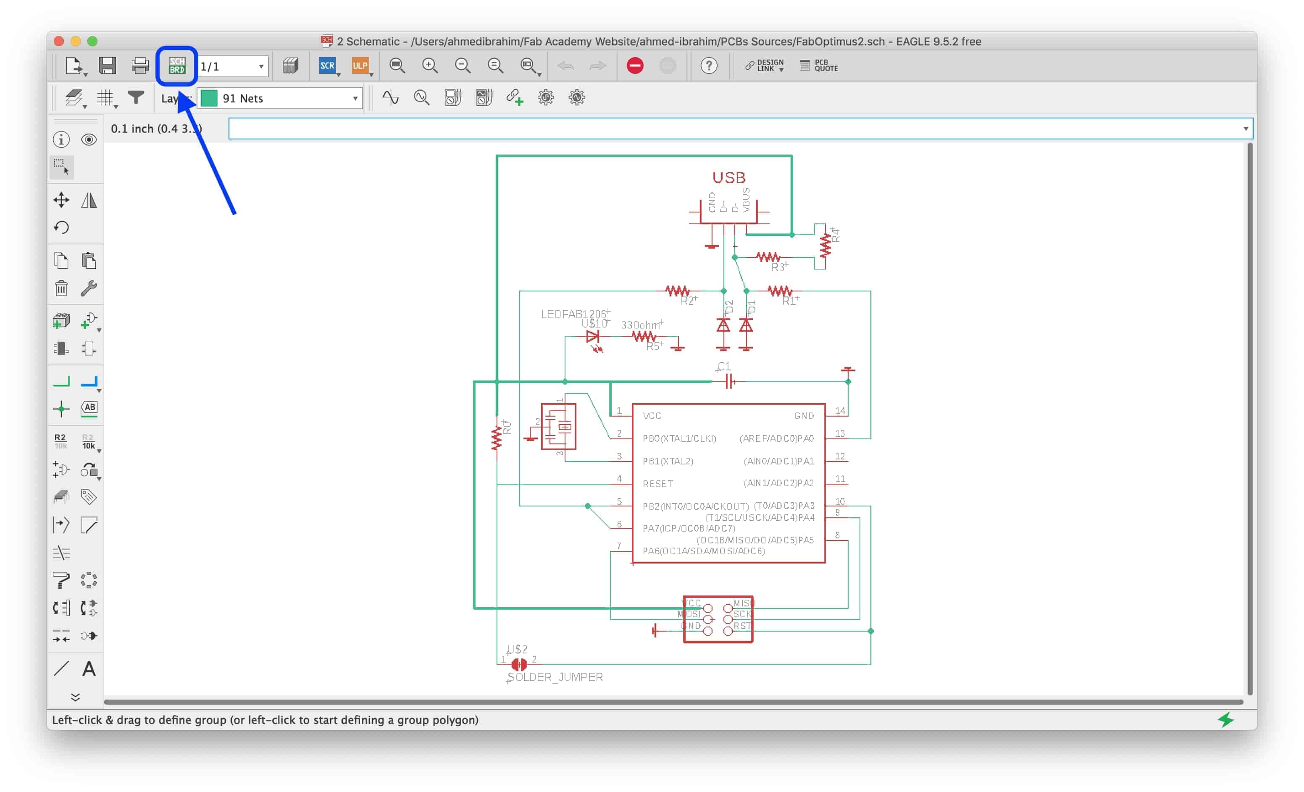Screen dimensions: 1304x792
Task: Select the Name R2 tool
Action: [x=60, y=441]
